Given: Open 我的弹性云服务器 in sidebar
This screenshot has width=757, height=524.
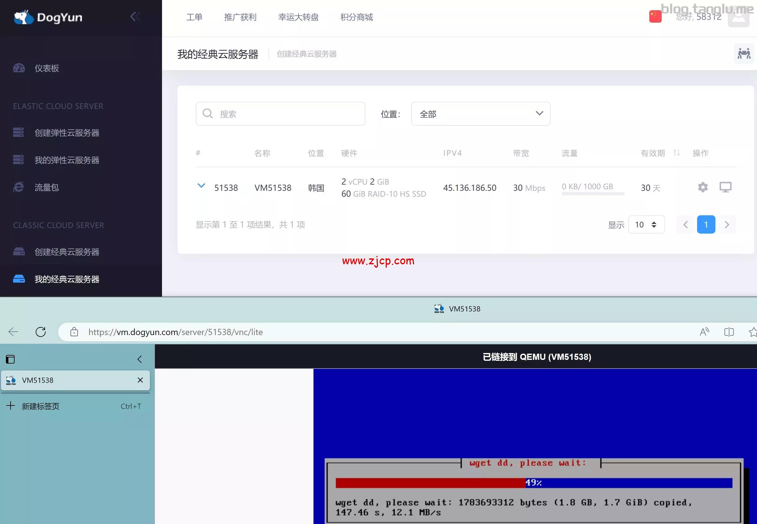Looking at the screenshot, I should tap(67, 160).
